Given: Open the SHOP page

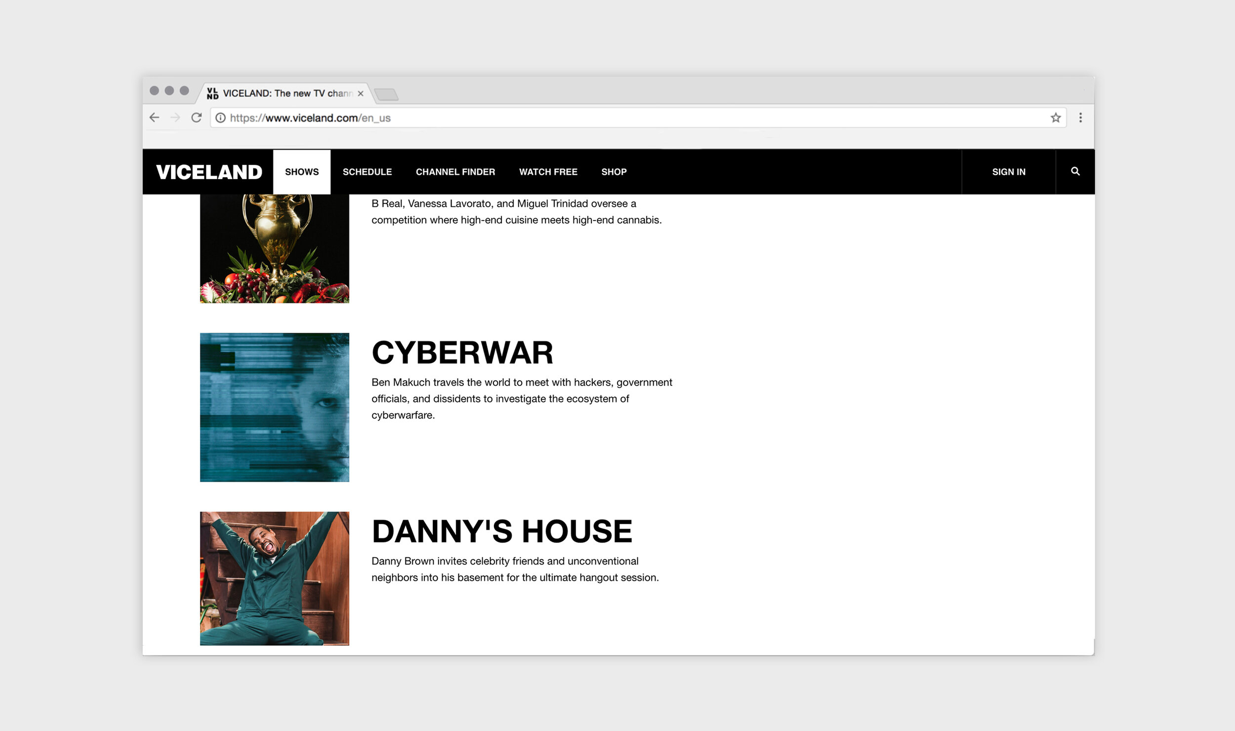Looking at the screenshot, I should 614,172.
